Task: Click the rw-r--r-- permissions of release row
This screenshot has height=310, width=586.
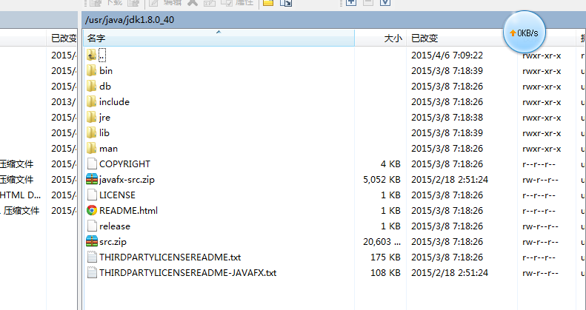Action: [x=540, y=226]
